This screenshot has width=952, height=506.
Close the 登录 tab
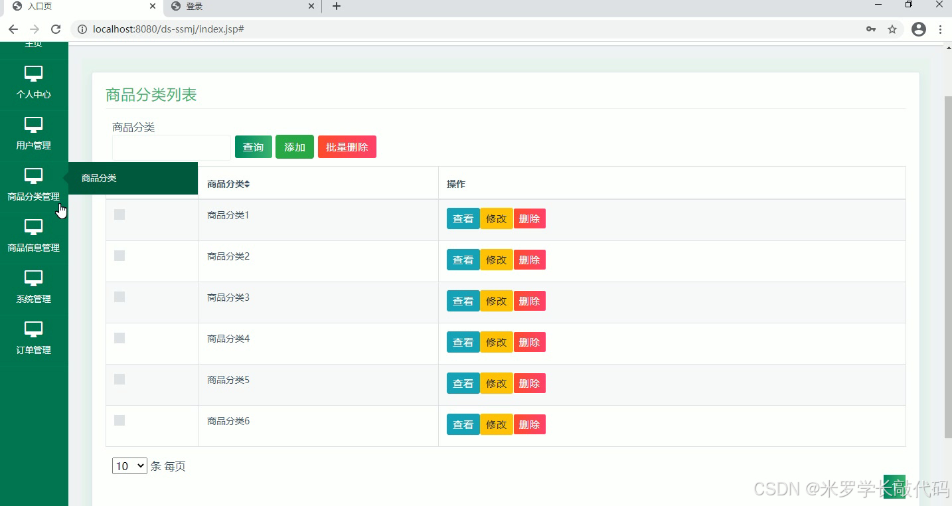click(311, 6)
